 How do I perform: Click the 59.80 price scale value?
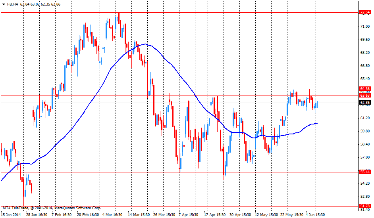point(365,131)
